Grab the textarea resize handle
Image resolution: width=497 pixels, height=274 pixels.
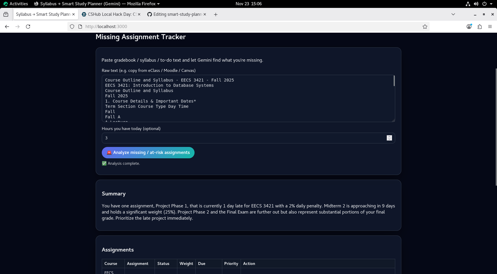[393, 120]
